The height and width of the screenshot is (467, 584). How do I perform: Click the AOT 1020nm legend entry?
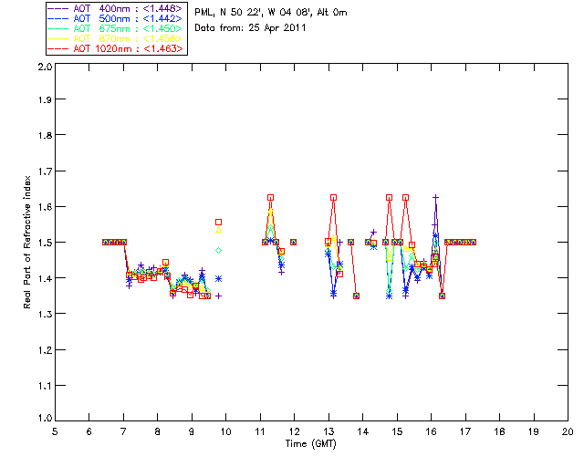pos(117,48)
